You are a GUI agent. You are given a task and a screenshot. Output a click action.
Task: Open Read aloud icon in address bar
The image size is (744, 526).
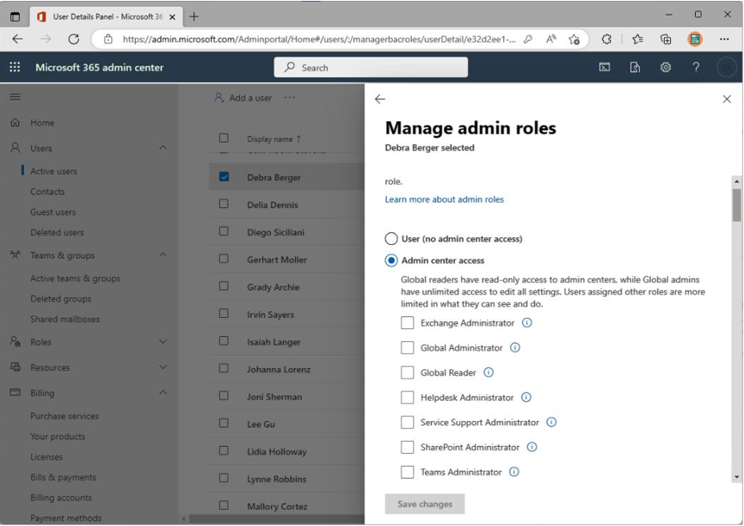[x=550, y=39]
